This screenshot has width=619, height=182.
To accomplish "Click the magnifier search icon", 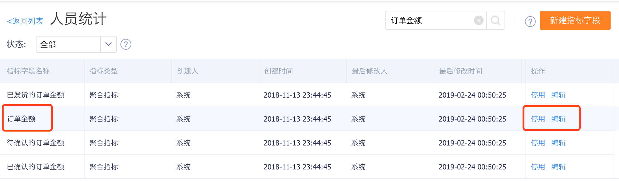I will pos(496,20).
